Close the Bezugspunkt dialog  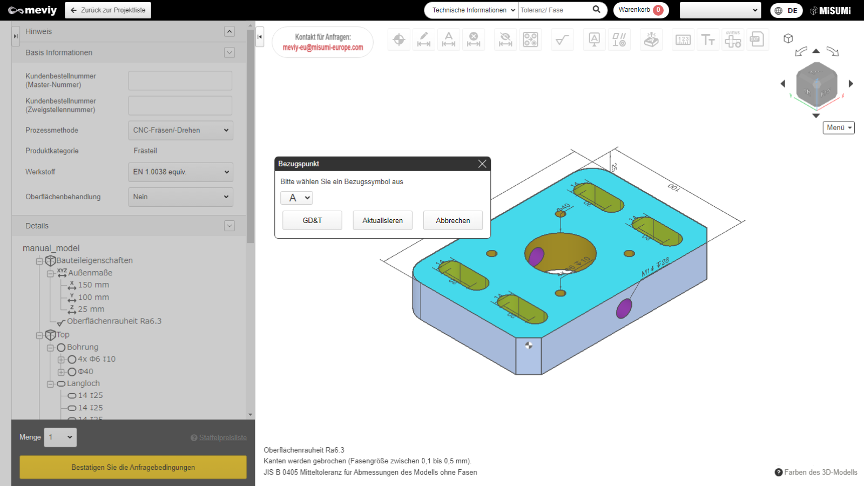click(x=482, y=164)
